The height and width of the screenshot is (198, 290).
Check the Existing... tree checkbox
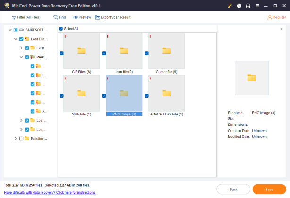coord(21,139)
